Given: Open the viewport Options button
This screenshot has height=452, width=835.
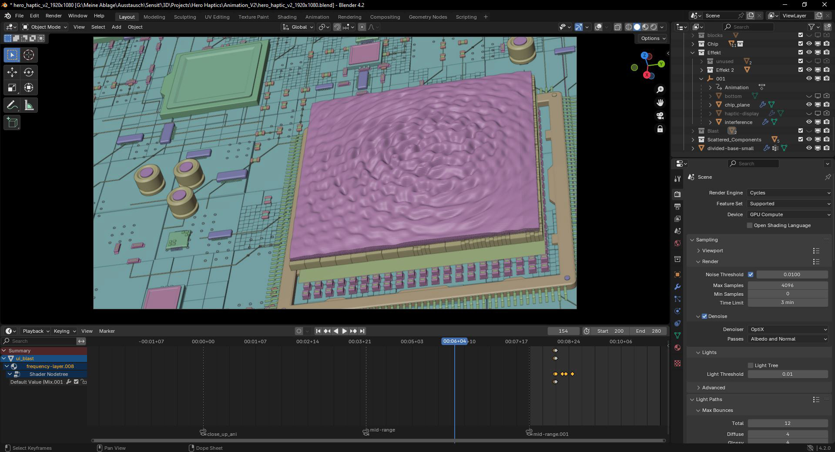Looking at the screenshot, I should tap(653, 38).
